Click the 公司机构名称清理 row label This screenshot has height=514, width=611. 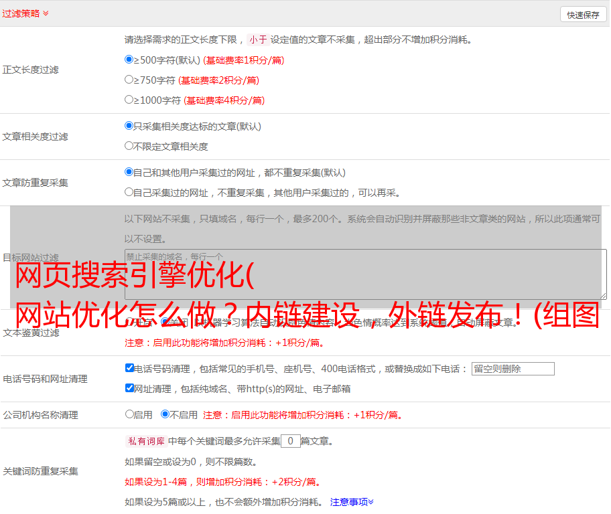(40, 415)
